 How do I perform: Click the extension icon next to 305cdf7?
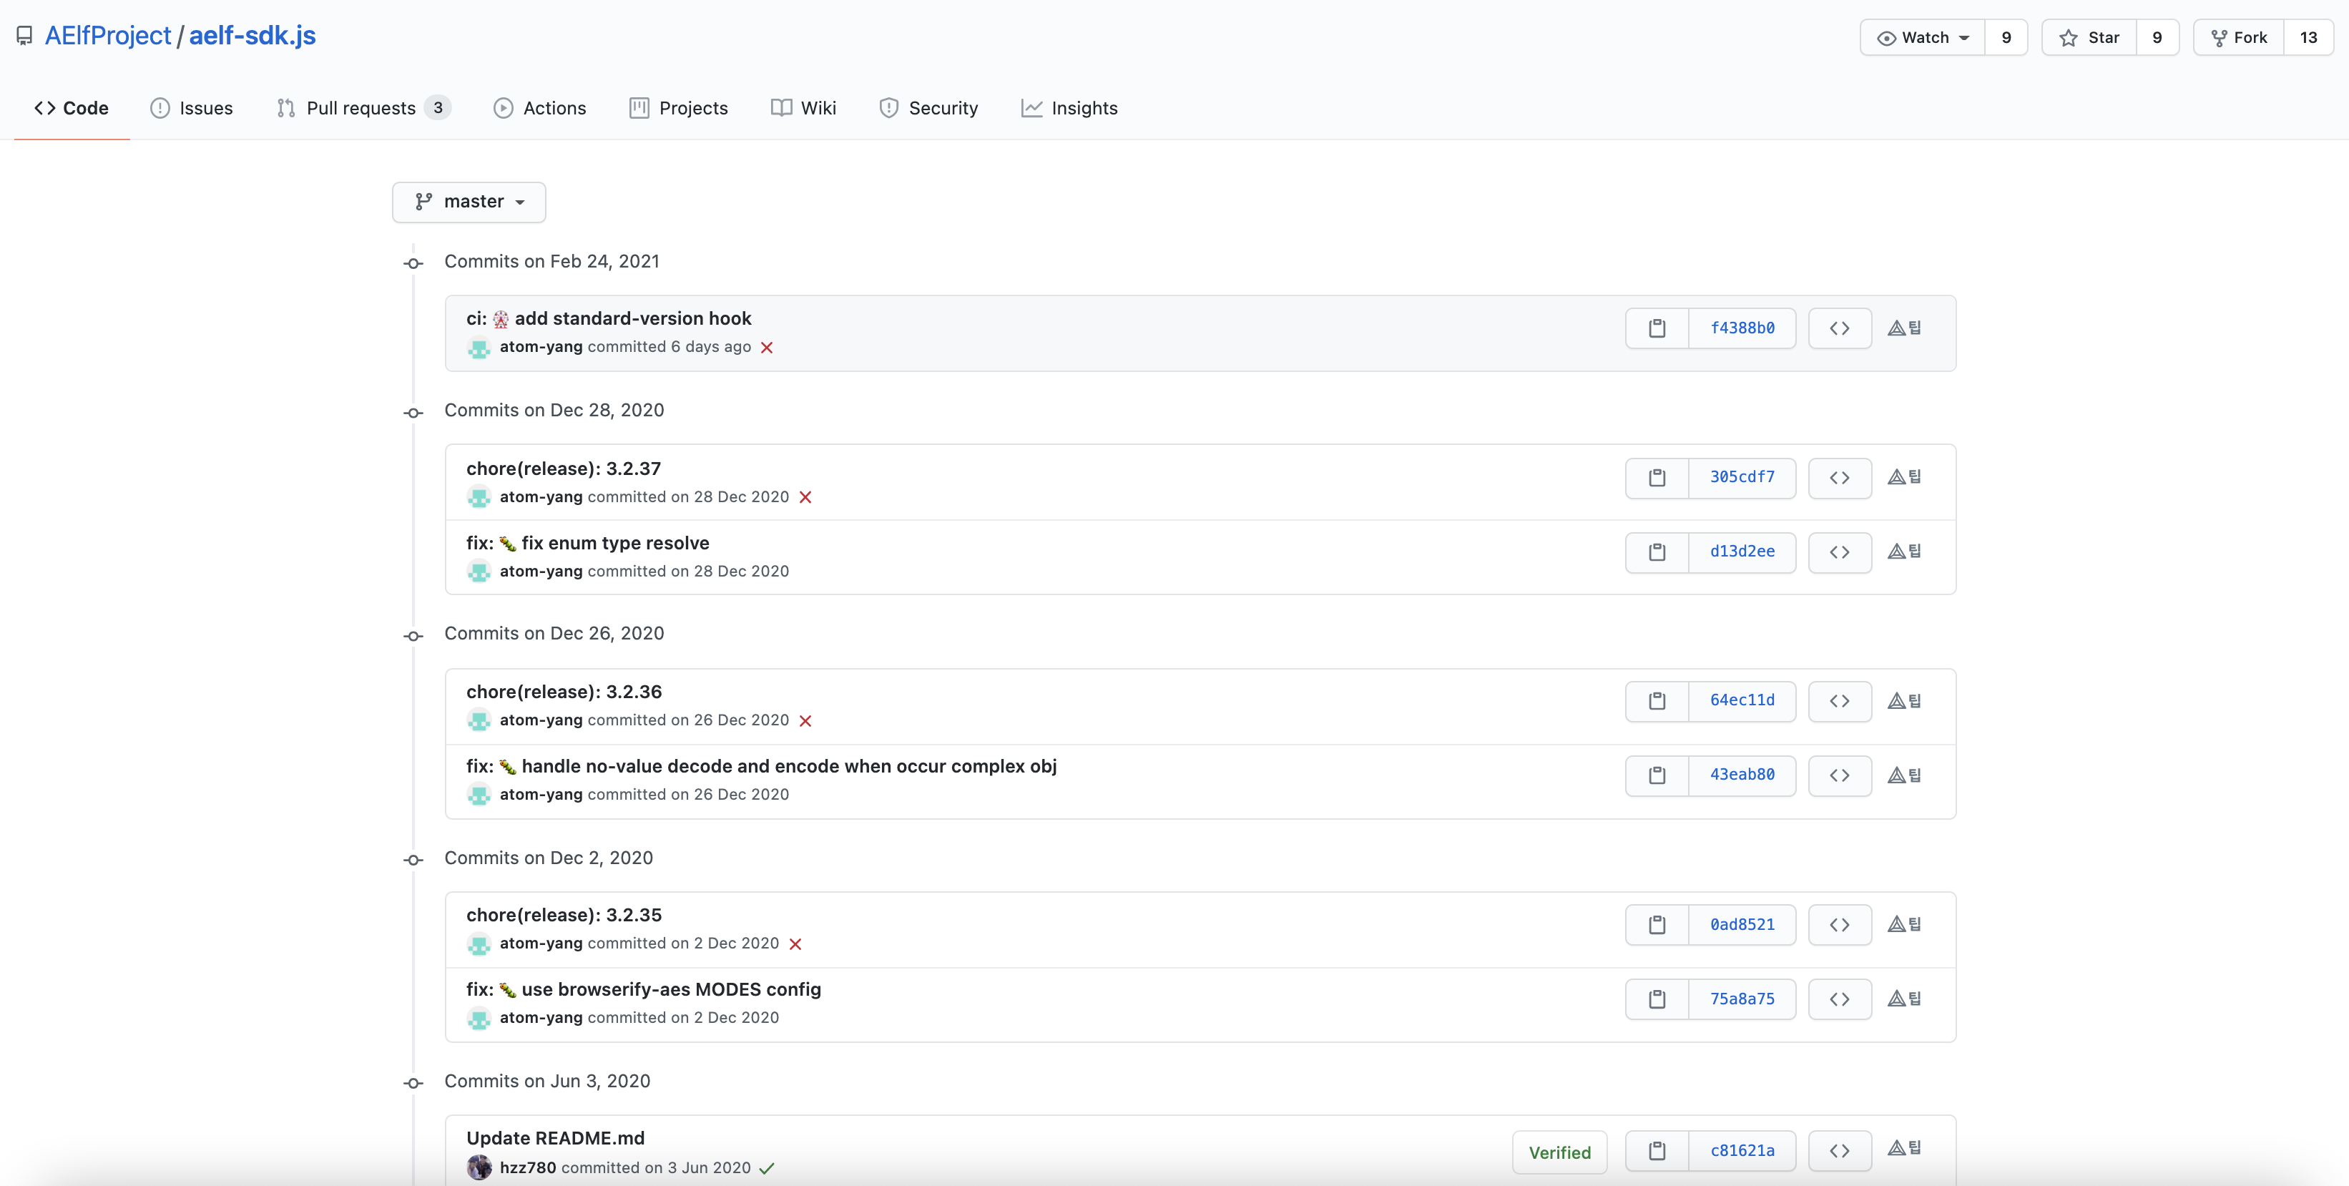pyautogui.click(x=1904, y=477)
